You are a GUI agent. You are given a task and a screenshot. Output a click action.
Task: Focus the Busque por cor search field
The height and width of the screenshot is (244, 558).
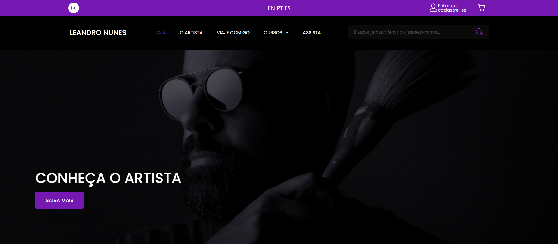click(x=411, y=32)
